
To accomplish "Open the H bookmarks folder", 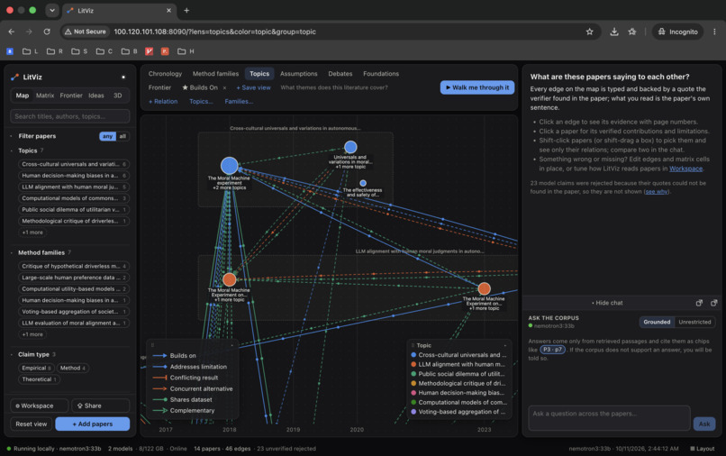I will click(186, 51).
